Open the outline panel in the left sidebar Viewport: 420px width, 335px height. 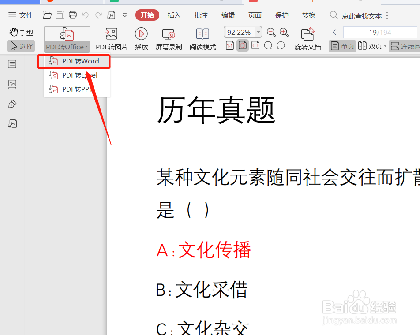click(12, 64)
